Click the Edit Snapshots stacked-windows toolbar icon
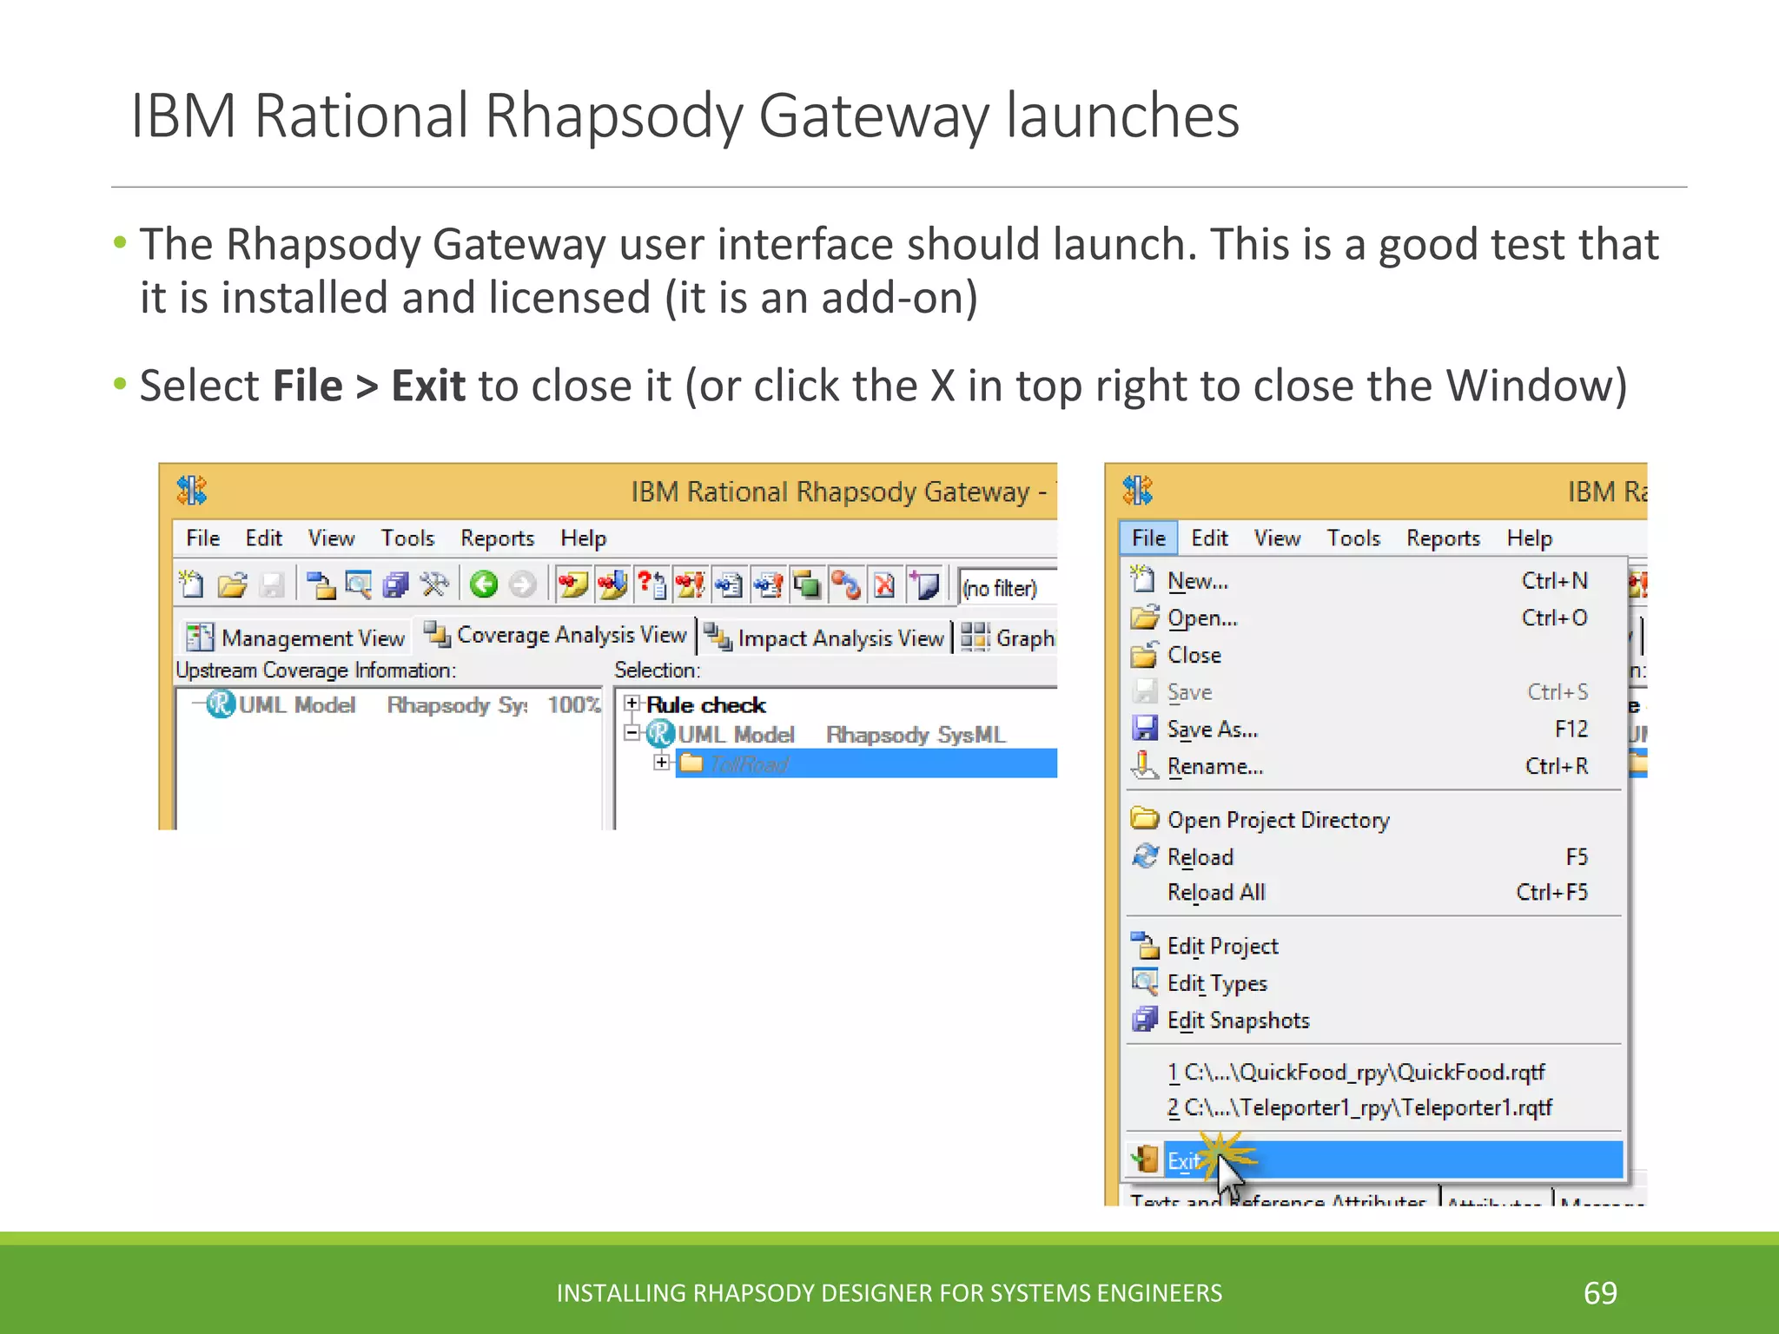1779x1334 pixels. 396,585
